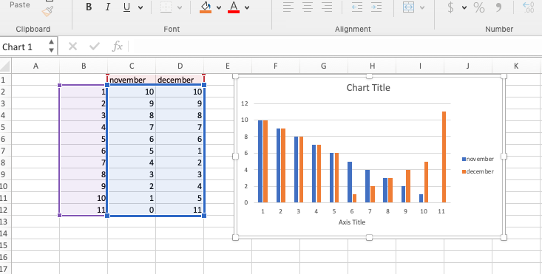The image size is (542, 274).
Task: Apply the orange fill color bucket
Action: point(206,7)
